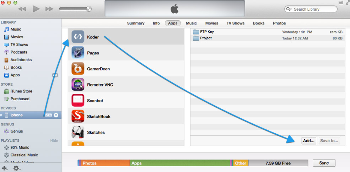Expand the iphone device disclosure triangle
Image resolution: width=350 pixels, height=172 pixels.
coord(2,115)
